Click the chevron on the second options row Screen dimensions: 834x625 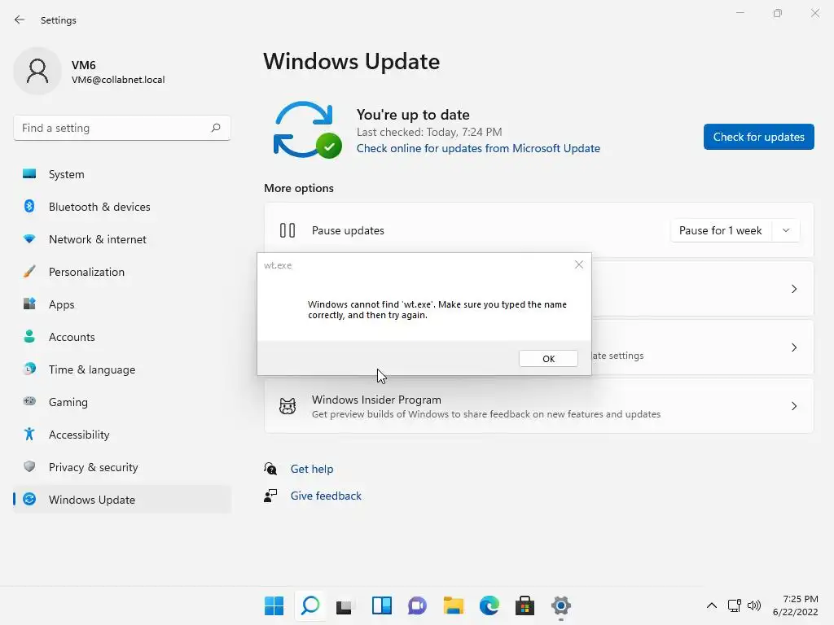(793, 289)
